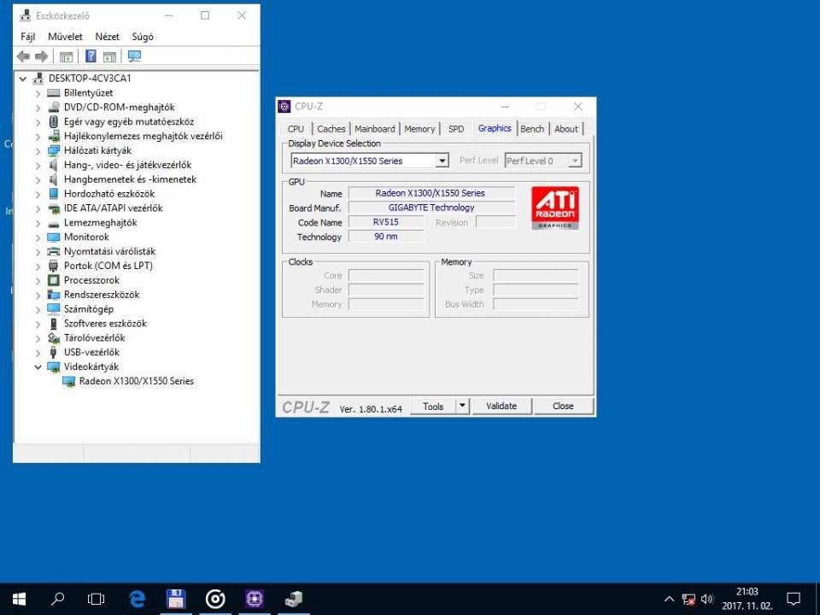Screen dimensions: 820x615
Task: Open the Nézet menu
Action: pos(108,37)
